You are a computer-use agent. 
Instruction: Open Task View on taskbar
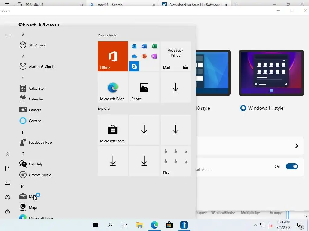[124, 225]
